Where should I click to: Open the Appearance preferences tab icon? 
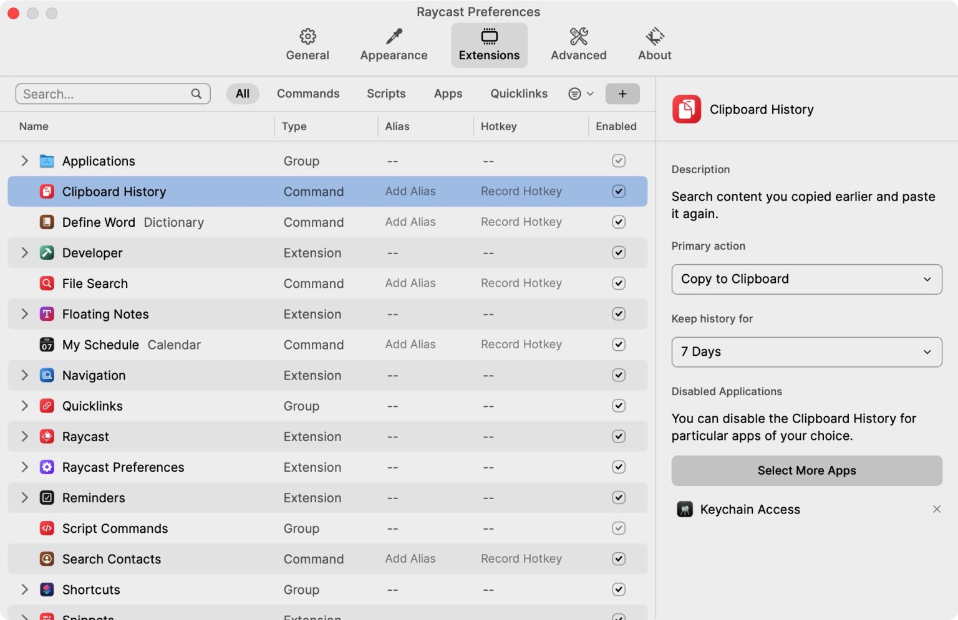394,37
